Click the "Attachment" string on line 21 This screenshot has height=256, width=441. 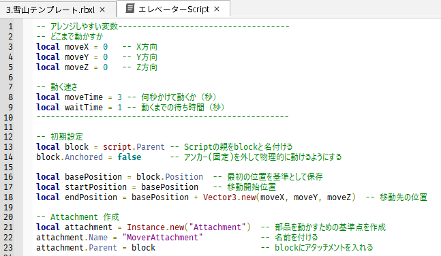217,227
